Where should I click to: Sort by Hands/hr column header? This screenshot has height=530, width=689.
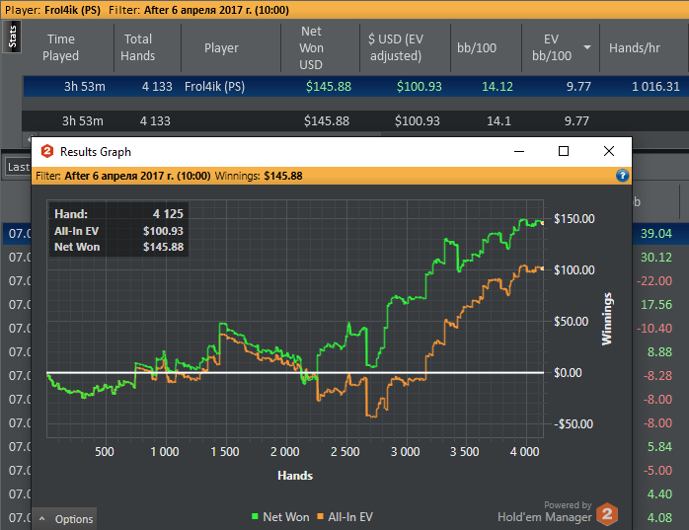tap(635, 47)
